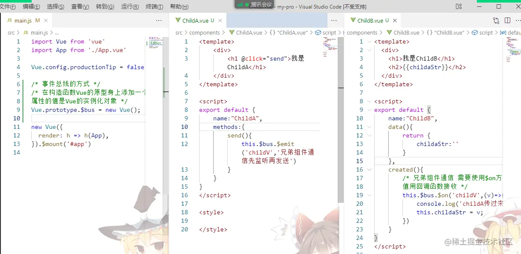Click 'this.childaStr = v;' line in ChildB.vue
Image resolution: width=521 pixels, height=254 pixels.
coord(450,212)
